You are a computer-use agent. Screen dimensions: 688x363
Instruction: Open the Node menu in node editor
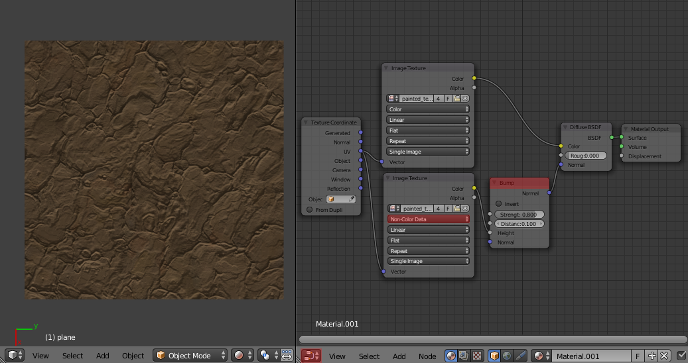pyautogui.click(x=427, y=356)
